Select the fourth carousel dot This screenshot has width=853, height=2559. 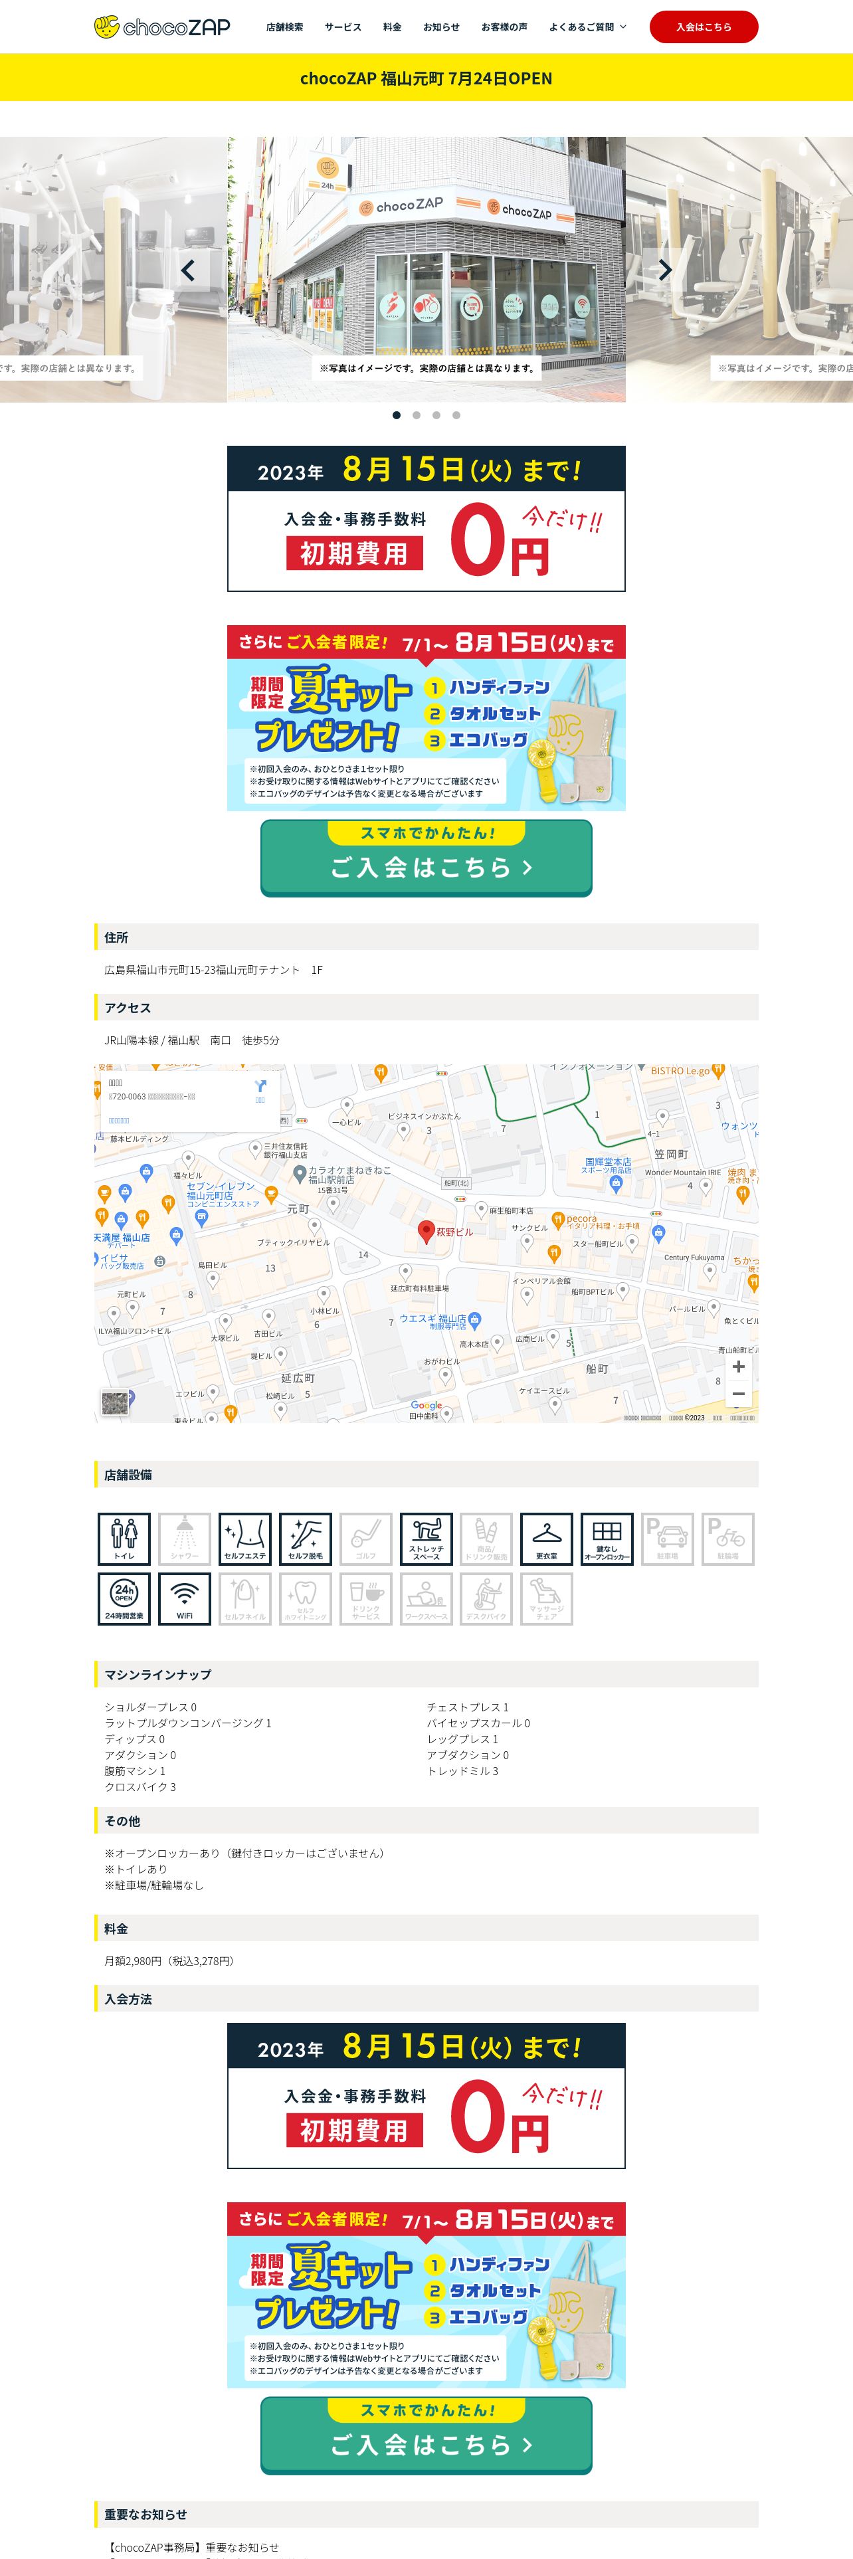(x=456, y=415)
